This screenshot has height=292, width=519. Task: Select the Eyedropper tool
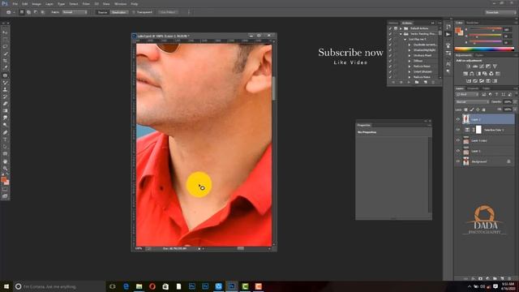click(x=5, y=68)
